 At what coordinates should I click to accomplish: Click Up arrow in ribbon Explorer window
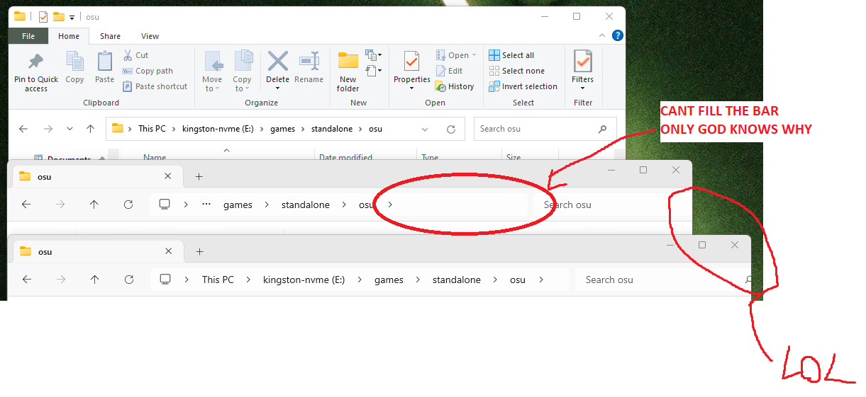90,129
